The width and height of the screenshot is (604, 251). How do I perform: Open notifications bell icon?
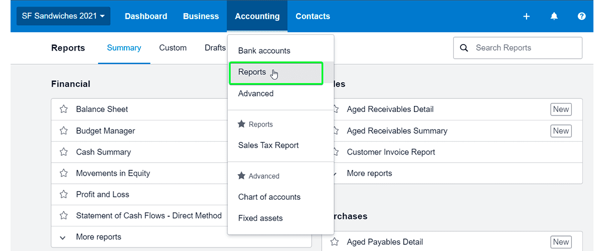tap(554, 16)
